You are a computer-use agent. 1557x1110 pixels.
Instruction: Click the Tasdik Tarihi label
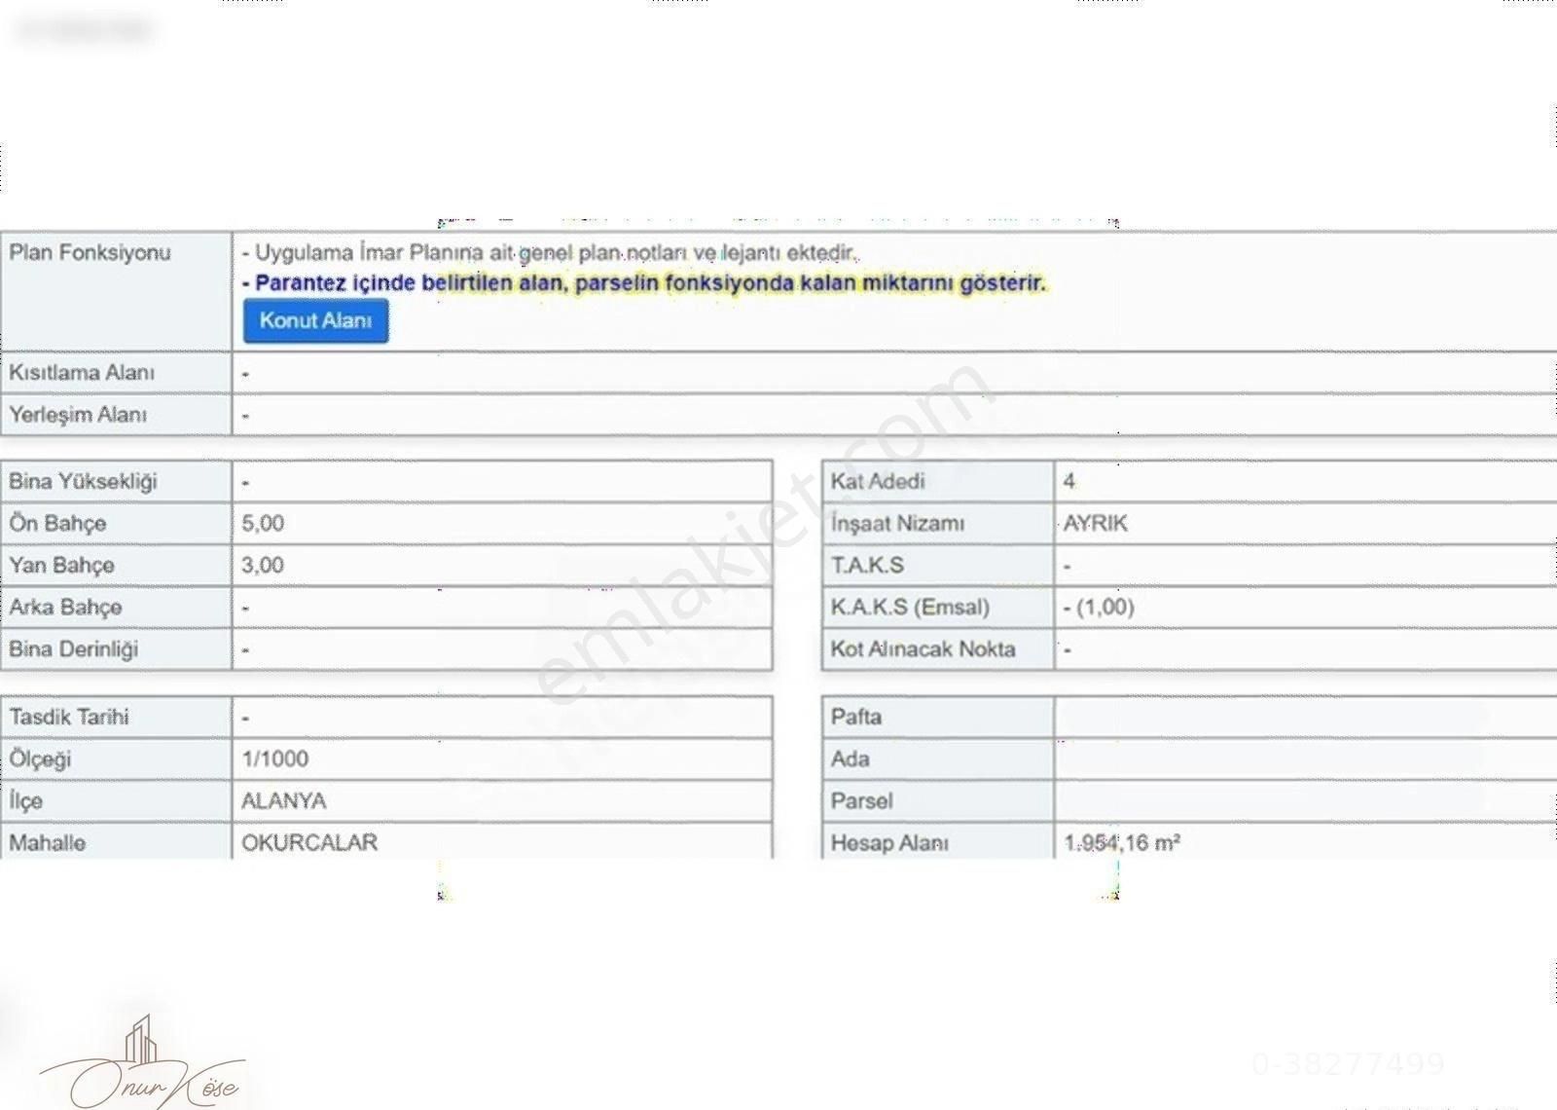pyautogui.click(x=69, y=718)
